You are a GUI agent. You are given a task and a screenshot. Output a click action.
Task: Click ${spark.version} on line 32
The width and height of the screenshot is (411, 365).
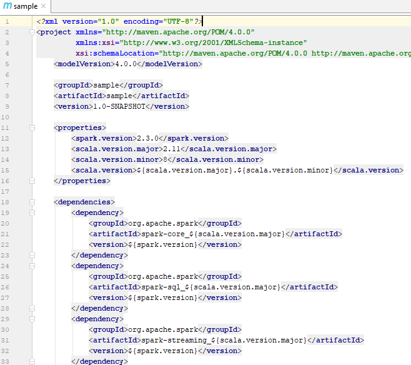point(163,351)
